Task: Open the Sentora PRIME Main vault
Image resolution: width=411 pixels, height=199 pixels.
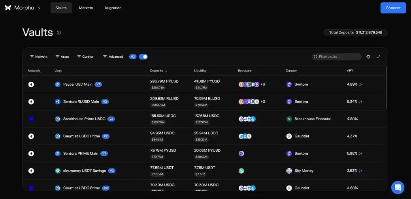Action: [x=81, y=154]
